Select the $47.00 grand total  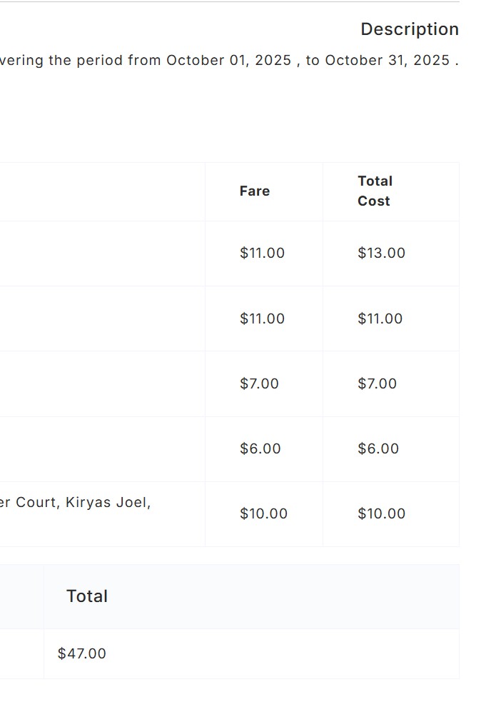click(81, 653)
